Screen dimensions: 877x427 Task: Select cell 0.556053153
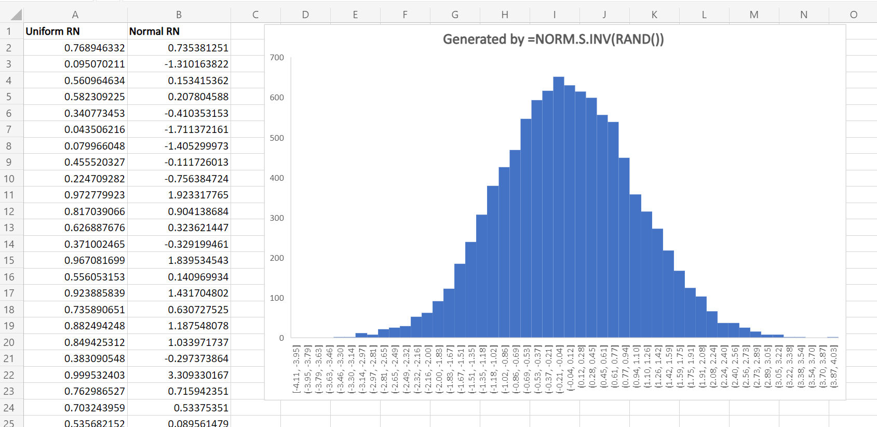pyautogui.click(x=75, y=277)
